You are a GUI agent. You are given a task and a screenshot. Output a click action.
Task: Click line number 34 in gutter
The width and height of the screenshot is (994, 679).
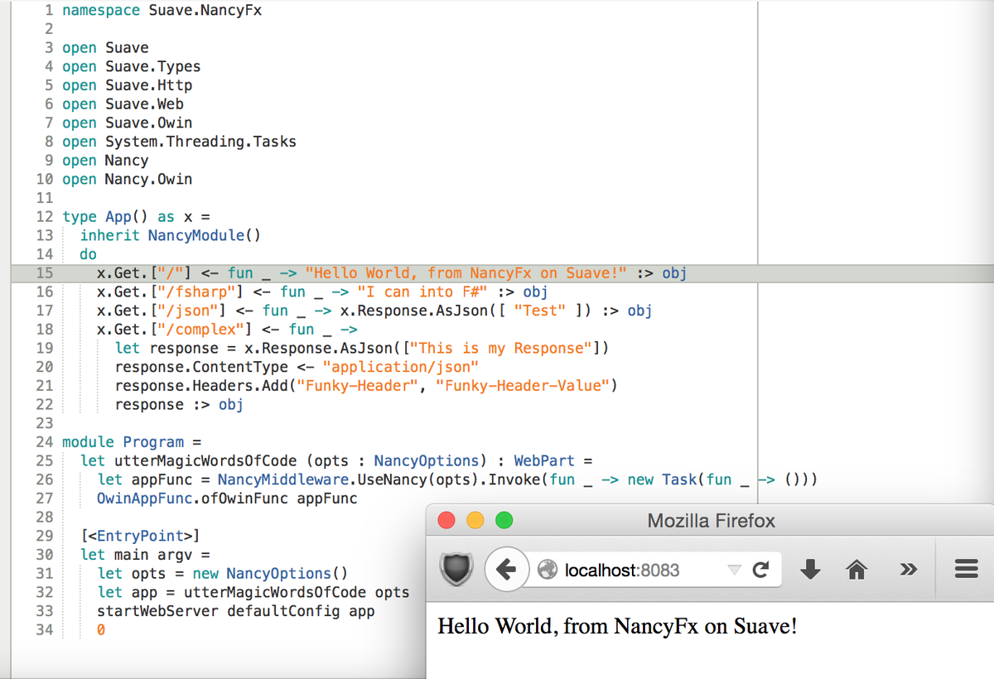[x=45, y=630]
